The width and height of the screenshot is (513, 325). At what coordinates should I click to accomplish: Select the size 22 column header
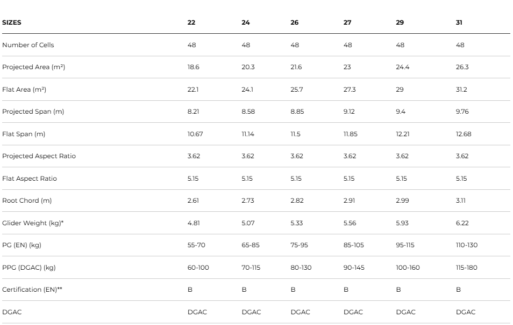point(191,23)
